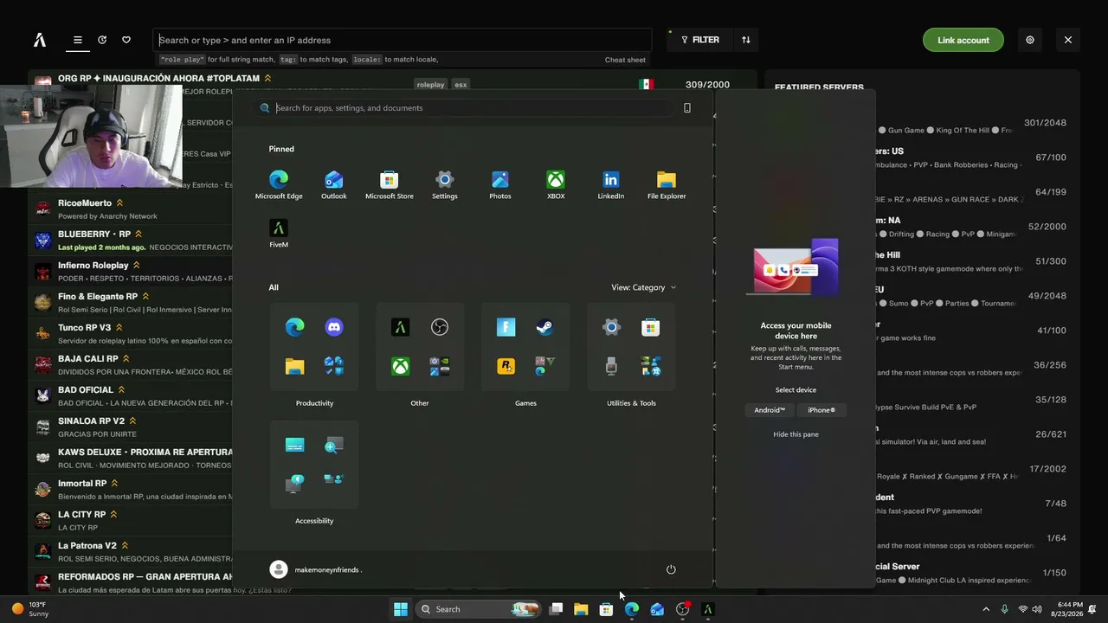Open the FiveM search Cheat sheet link
1108x623 pixels.
coord(625,60)
